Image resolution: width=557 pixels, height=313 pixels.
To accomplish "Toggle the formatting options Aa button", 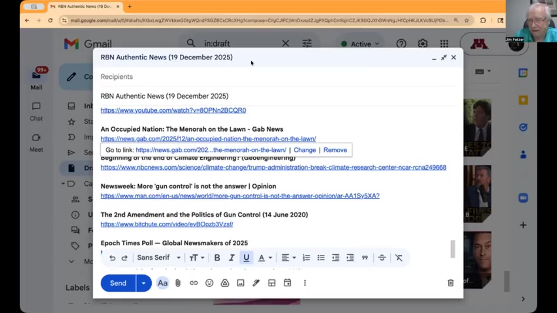I will click(162, 283).
